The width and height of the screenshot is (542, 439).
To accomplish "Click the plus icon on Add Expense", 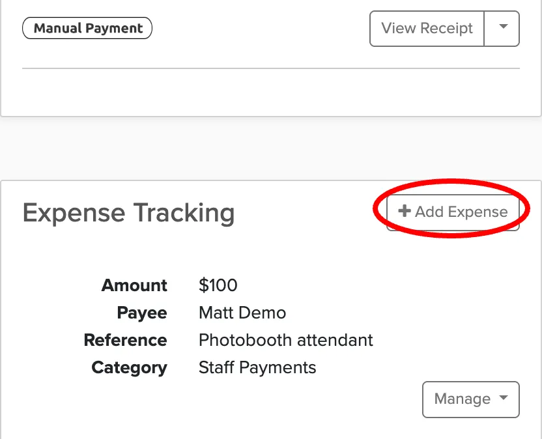I will click(405, 211).
